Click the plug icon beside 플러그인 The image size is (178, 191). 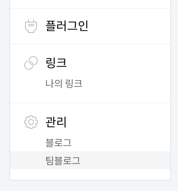pyautogui.click(x=31, y=26)
